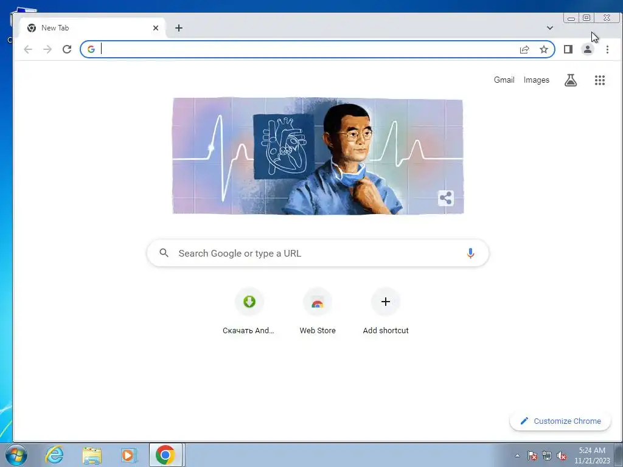Open a new tab with plus button
Image resolution: width=623 pixels, height=467 pixels.
179,28
